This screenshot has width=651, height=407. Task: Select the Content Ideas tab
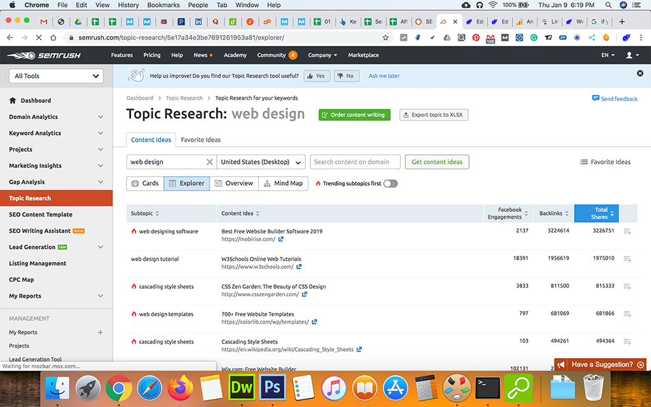point(151,140)
